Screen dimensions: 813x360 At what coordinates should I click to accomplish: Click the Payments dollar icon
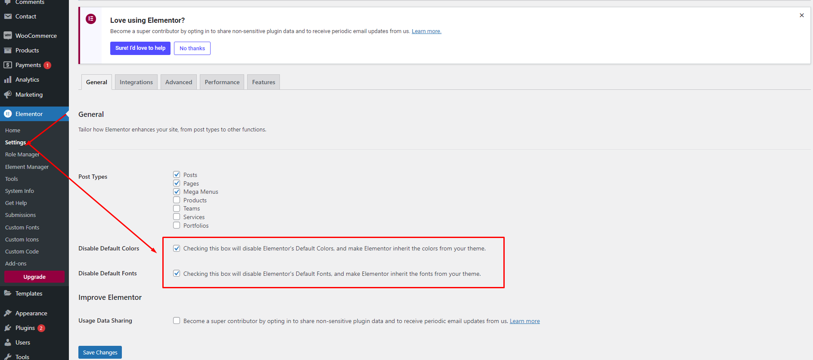point(8,65)
